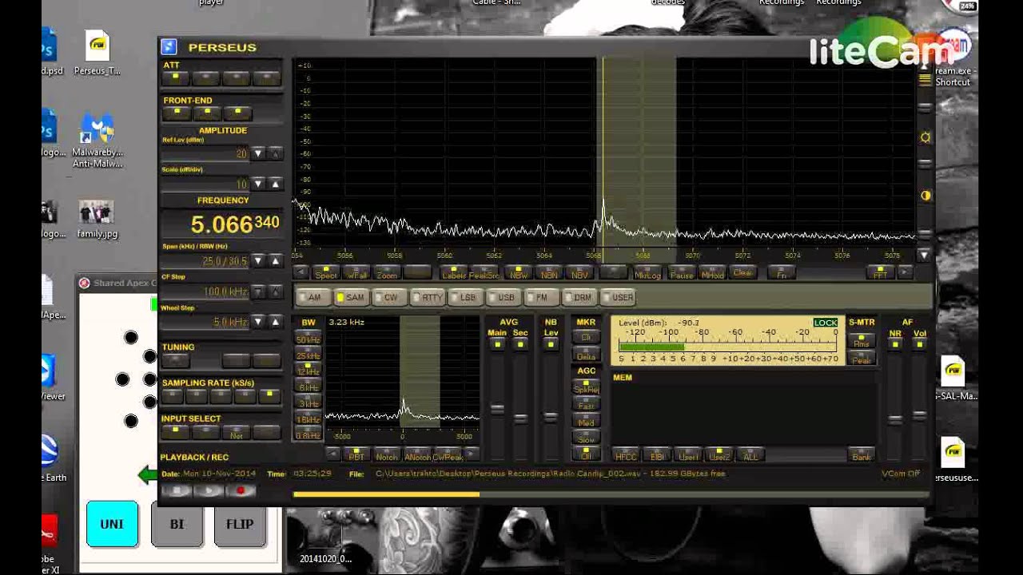
Task: Decrease CF Step with down arrow
Action: [x=257, y=291]
